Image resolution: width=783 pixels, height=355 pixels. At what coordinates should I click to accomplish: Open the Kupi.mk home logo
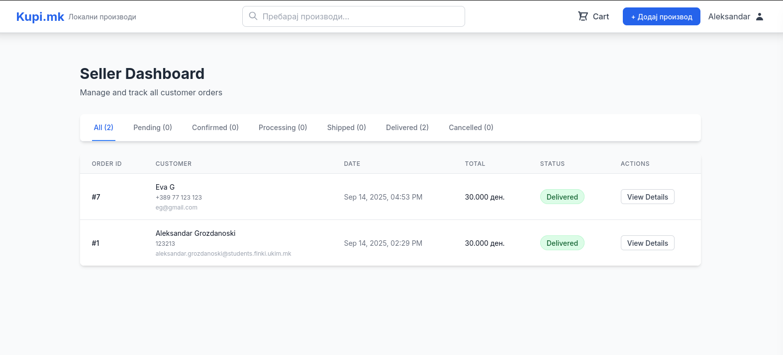click(x=40, y=17)
